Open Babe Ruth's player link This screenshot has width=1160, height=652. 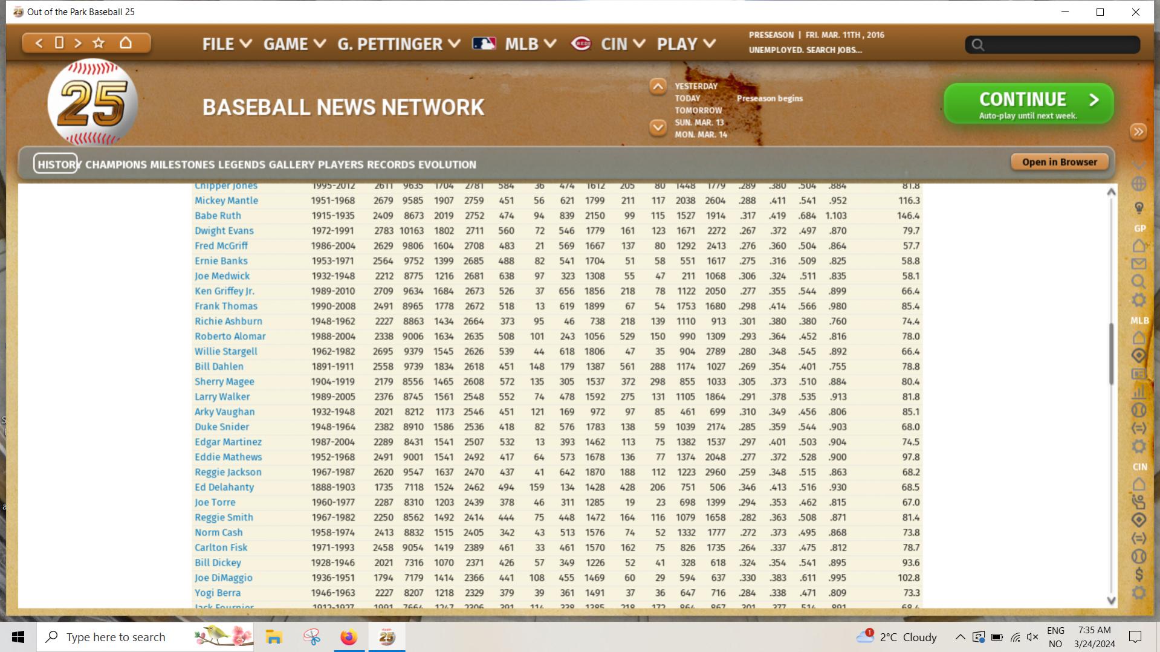(218, 216)
